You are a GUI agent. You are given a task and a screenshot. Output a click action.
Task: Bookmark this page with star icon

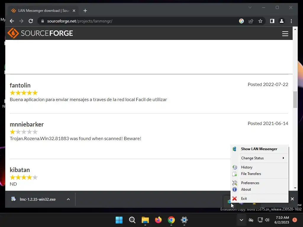click(260, 21)
